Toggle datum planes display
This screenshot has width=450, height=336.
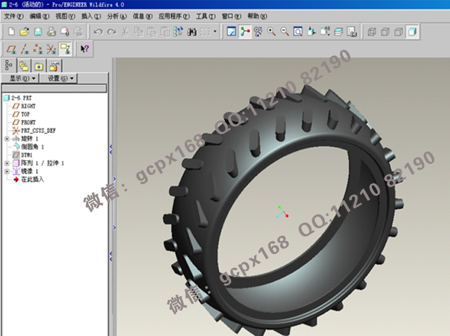tap(11, 48)
